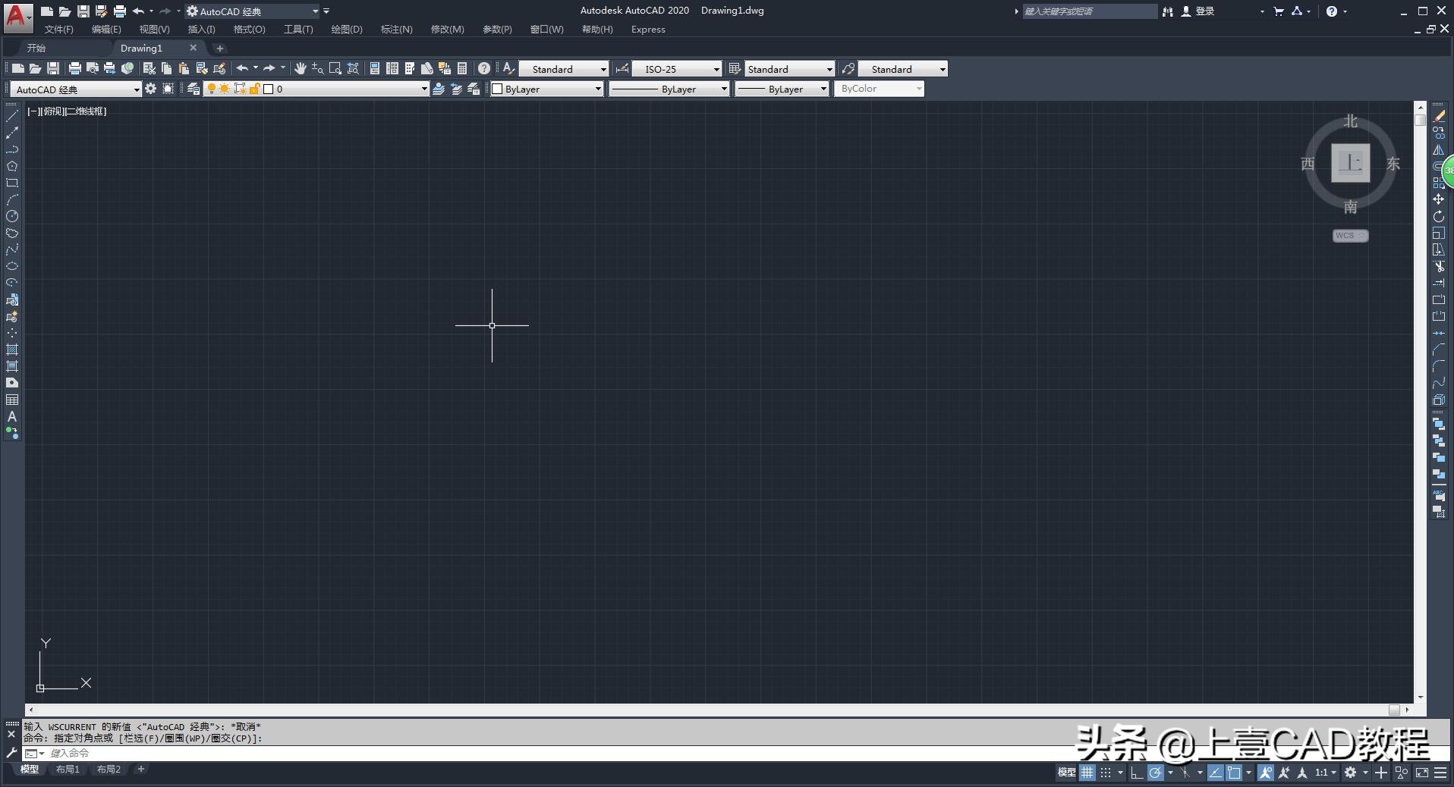The image size is (1454, 787).
Task: Switch to the 布局1 layout tab
Action: (68, 770)
